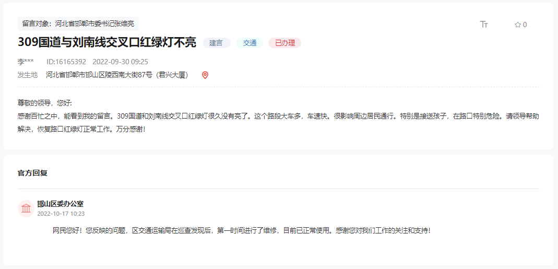Click the 留言对象 河北省邯郸市委书记张维亮 label
558x269 pixels.
tap(78, 24)
